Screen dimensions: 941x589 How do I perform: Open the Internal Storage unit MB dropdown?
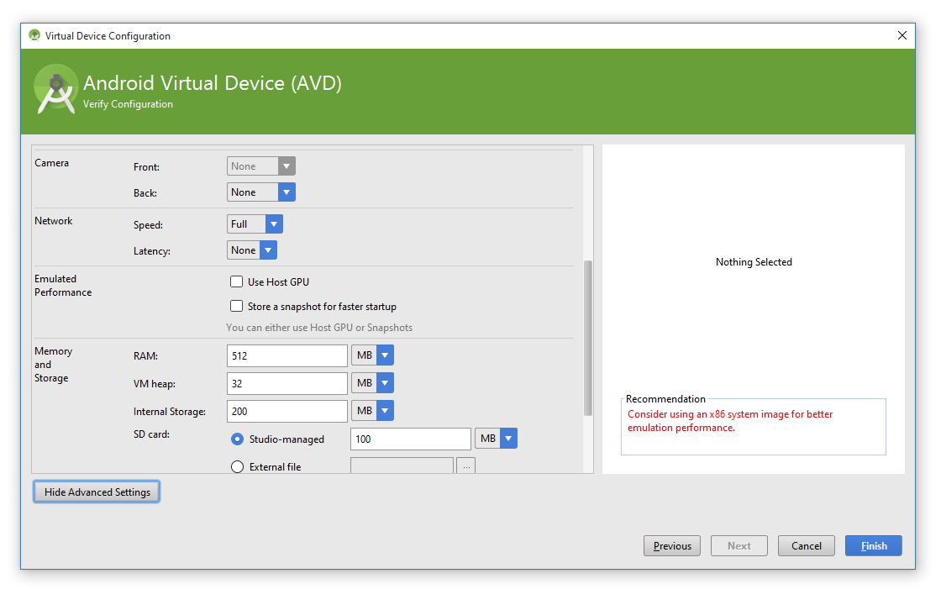point(373,410)
